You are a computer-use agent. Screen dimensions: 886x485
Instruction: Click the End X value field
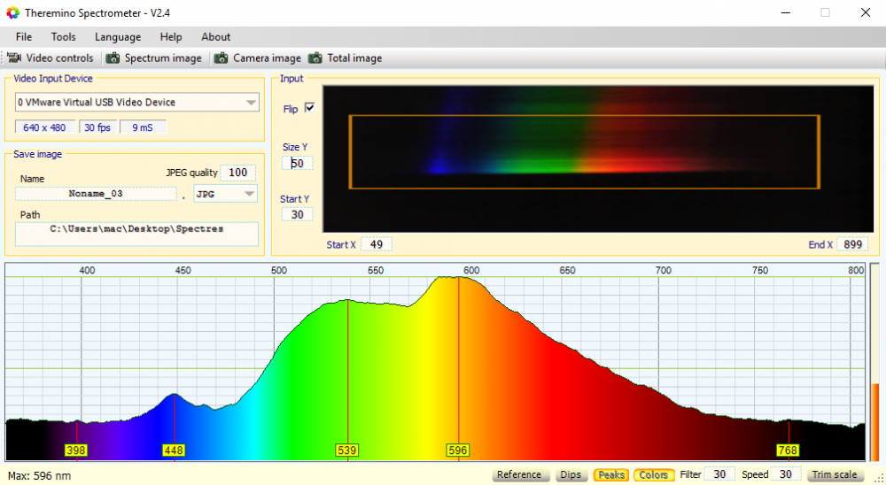coord(852,244)
